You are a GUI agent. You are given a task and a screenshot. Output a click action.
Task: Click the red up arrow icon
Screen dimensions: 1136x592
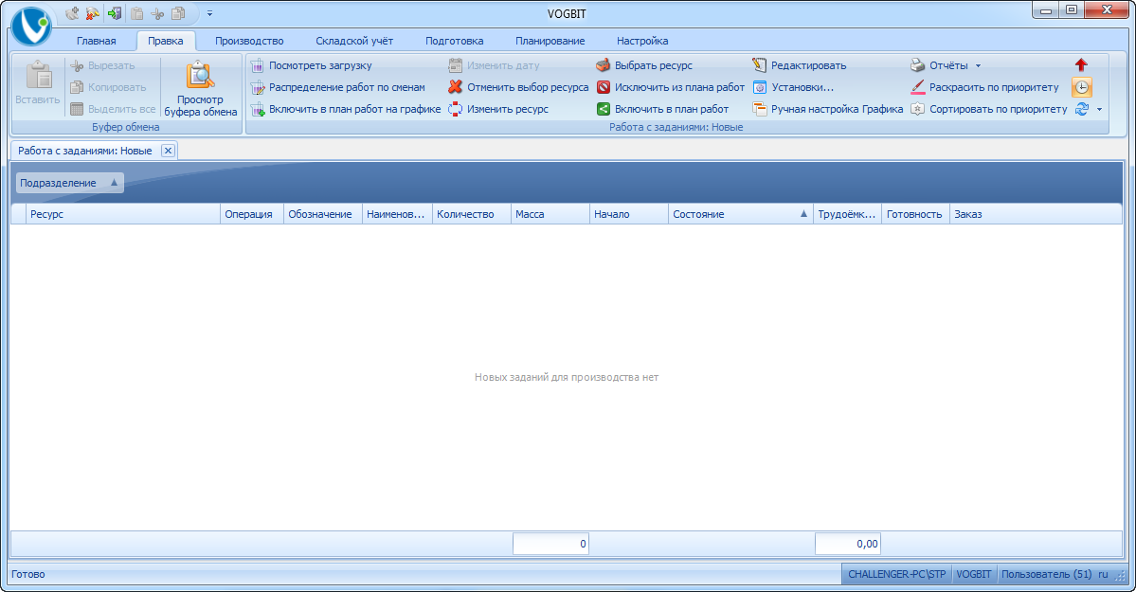coord(1081,65)
